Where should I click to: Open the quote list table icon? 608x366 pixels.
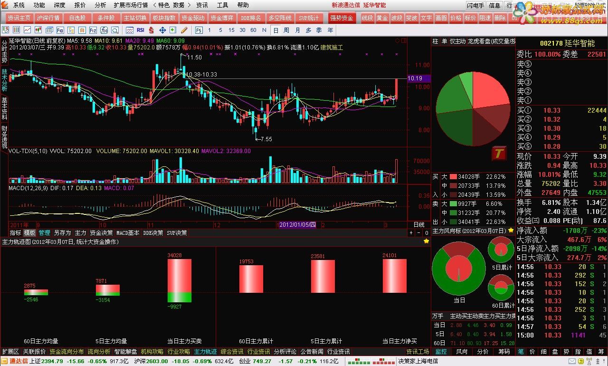[16, 30]
